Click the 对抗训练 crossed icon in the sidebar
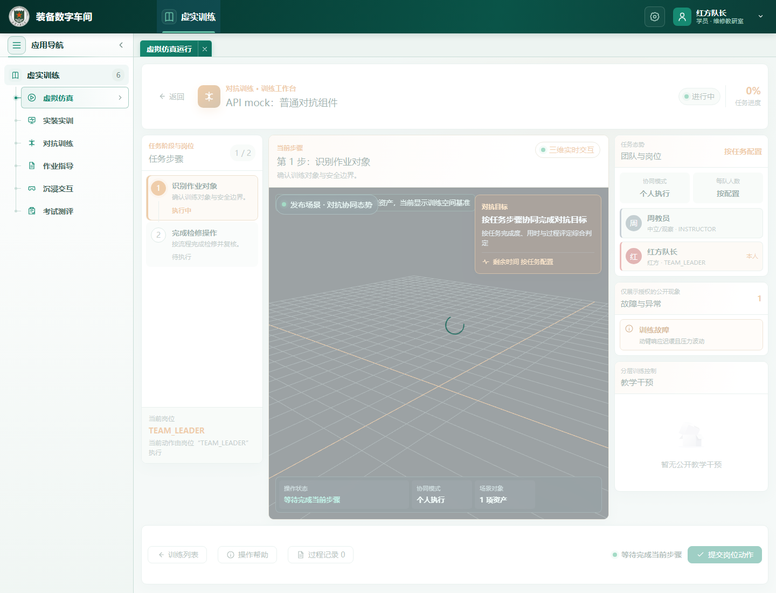Image resolution: width=776 pixels, height=593 pixels. point(32,143)
